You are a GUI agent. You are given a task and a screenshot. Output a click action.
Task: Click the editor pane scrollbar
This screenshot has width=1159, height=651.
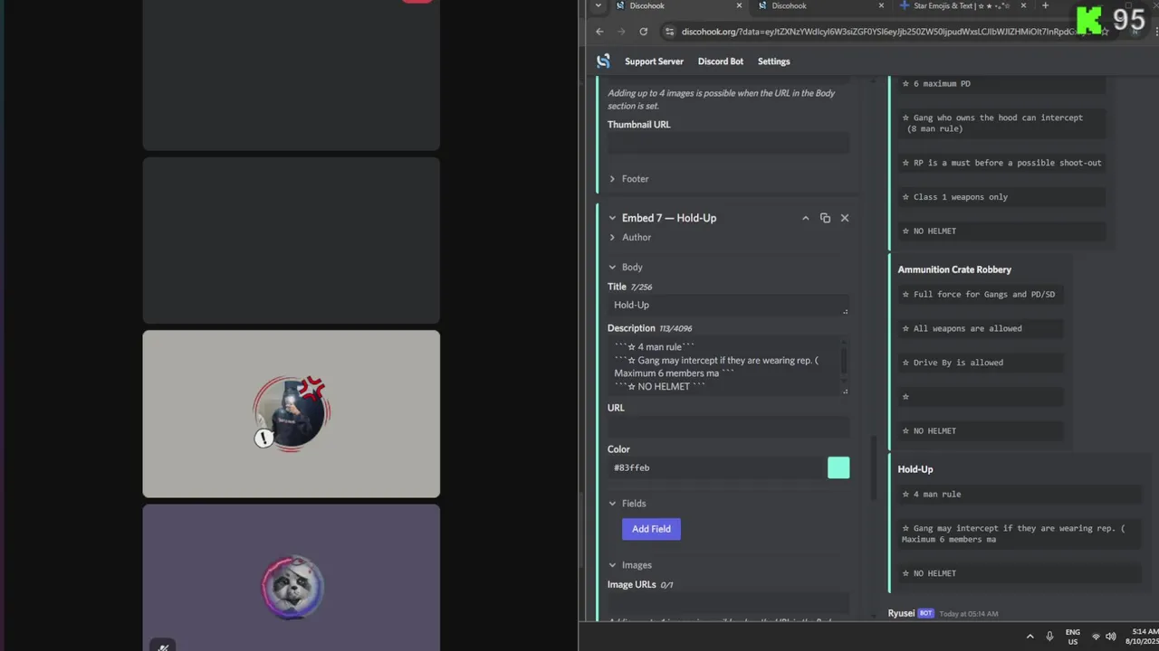(874, 467)
